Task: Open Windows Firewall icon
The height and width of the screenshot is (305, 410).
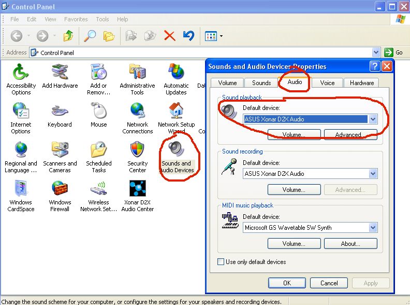Action: coord(60,196)
